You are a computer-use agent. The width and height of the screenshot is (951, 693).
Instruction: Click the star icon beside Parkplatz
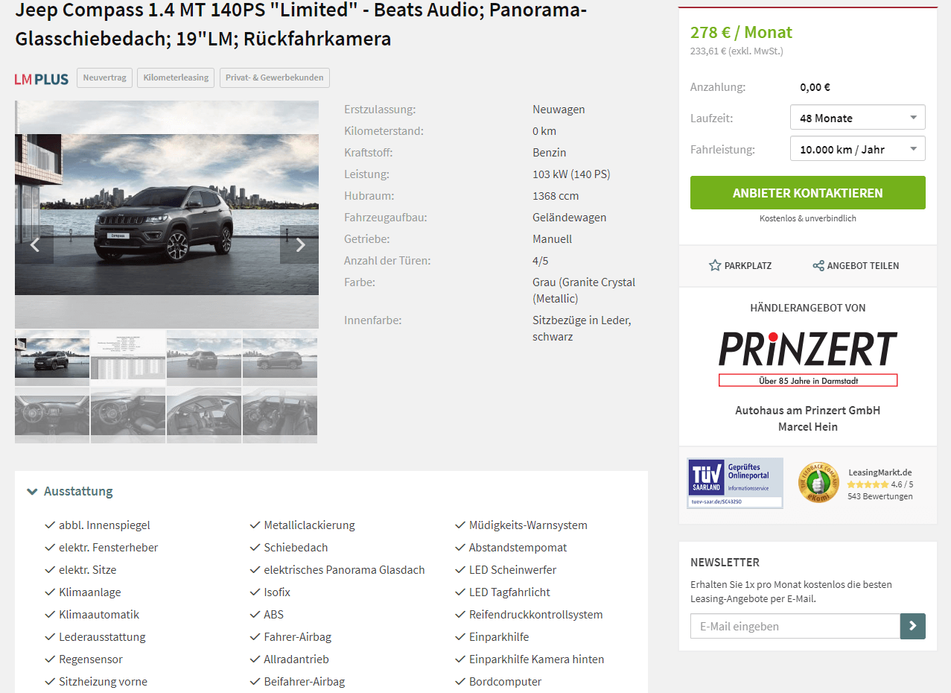pos(715,265)
